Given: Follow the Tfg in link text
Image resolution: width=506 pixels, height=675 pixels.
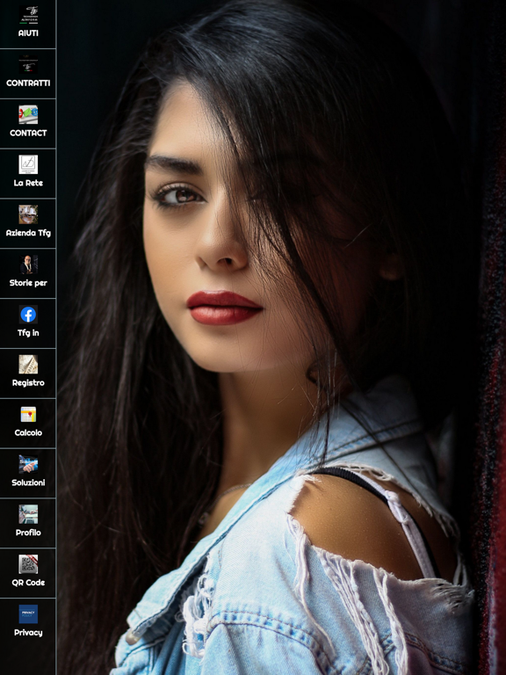Looking at the screenshot, I should (x=28, y=333).
